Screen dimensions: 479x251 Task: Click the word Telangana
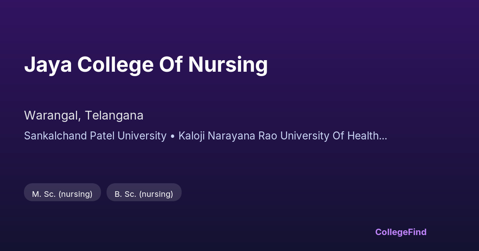point(114,116)
